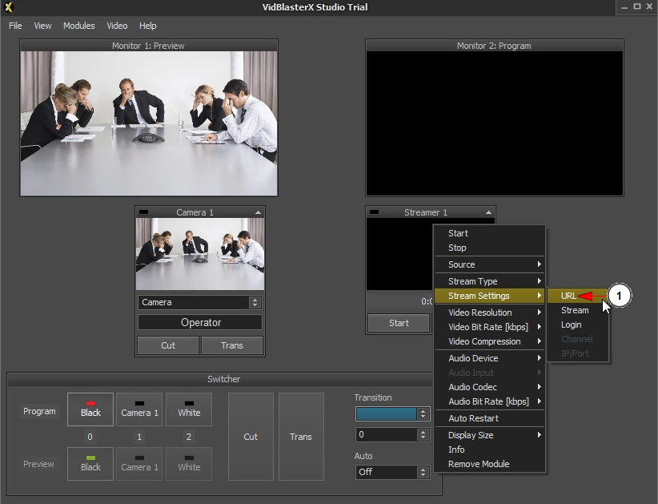
Task: Expand the Source submenu
Action: [490, 264]
